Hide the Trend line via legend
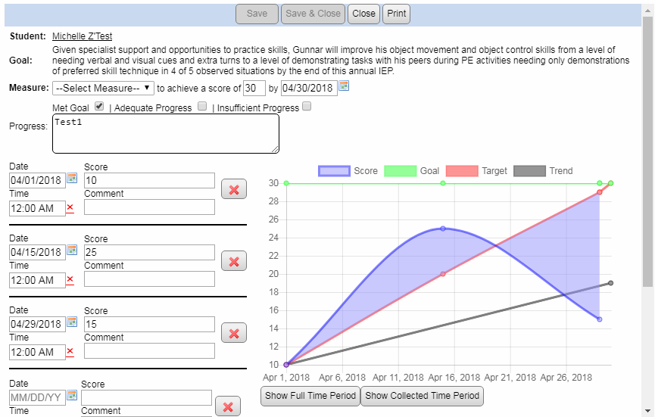The image size is (655, 417). pyautogui.click(x=529, y=171)
